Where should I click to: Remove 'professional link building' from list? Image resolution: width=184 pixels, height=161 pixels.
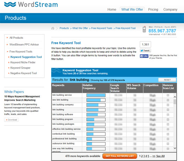168,139
